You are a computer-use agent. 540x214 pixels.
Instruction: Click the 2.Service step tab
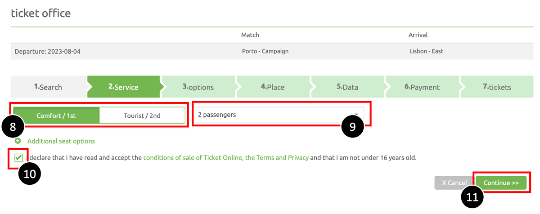(124, 87)
